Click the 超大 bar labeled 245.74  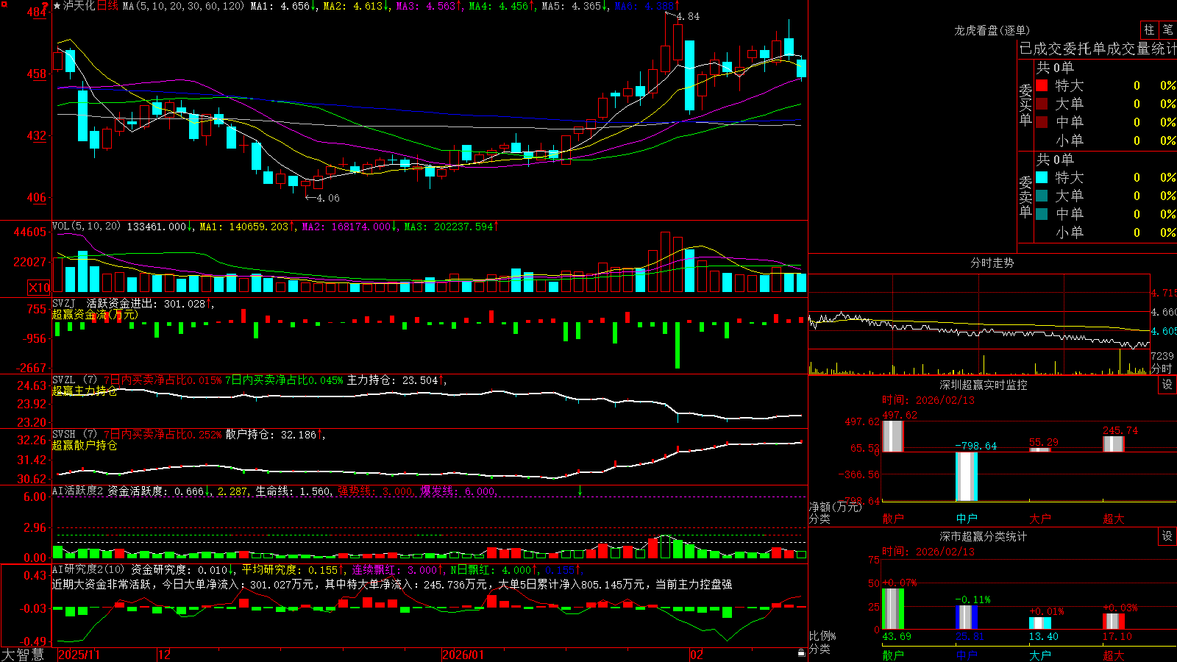1113,444
